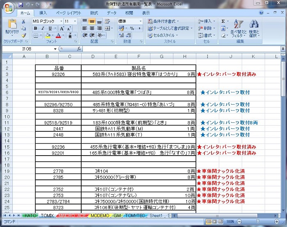Image resolution: width=287 pixels, height=227 pixels.
Task: Open text orientation options
Action: coord(100,35)
